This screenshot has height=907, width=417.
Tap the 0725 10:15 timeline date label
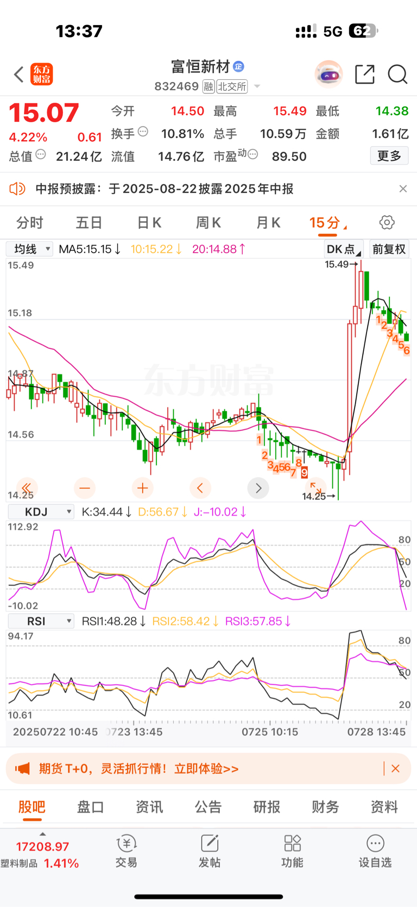pos(270,732)
